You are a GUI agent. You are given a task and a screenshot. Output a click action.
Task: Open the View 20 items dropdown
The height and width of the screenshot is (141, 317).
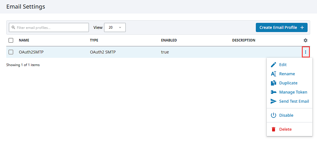[x=115, y=27]
